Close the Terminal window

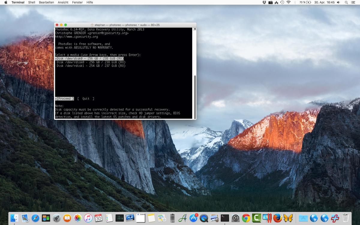click(57, 25)
